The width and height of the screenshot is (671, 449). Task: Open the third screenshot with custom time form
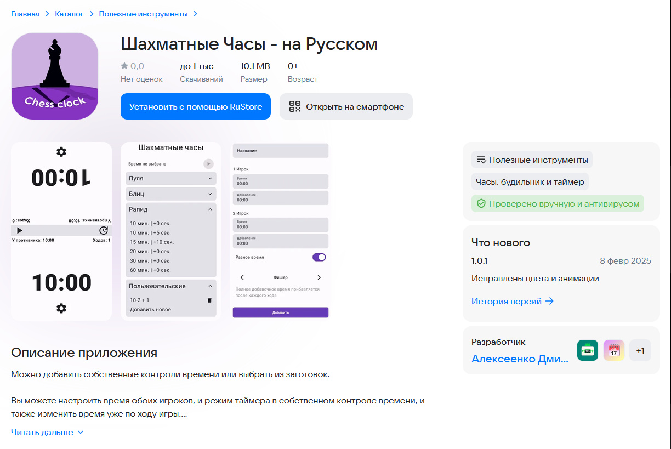281,231
